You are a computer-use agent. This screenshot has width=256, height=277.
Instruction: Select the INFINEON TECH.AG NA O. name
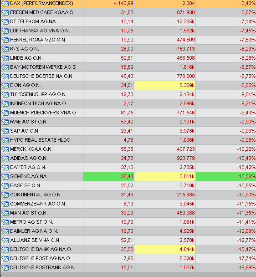click(39, 103)
